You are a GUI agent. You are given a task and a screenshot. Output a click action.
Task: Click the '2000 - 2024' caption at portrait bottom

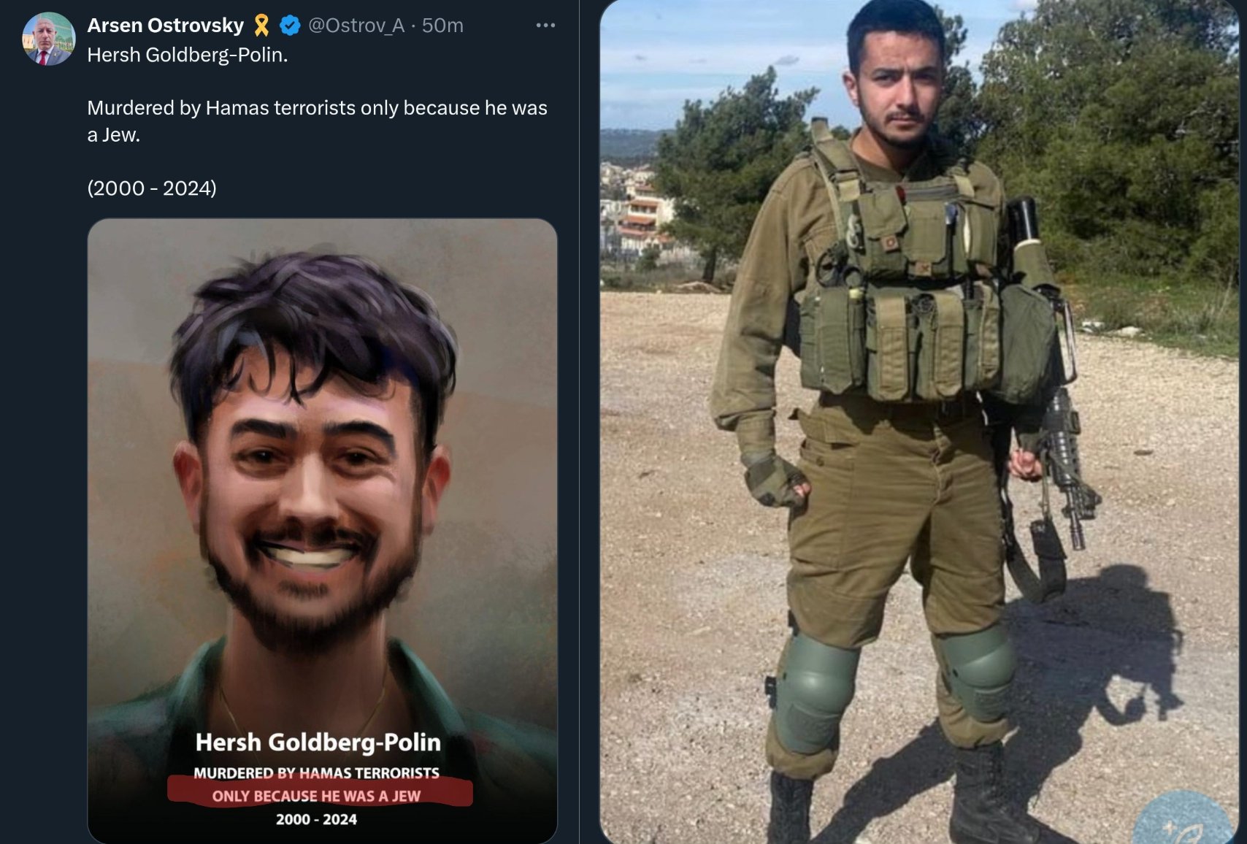[x=317, y=819]
